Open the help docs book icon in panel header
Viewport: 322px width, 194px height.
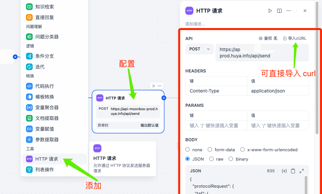point(279,11)
